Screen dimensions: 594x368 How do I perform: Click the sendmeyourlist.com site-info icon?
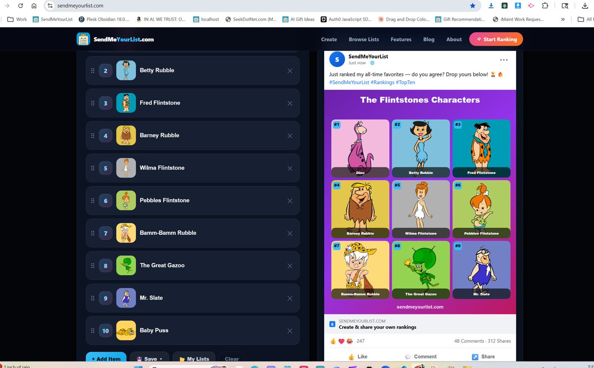[x=50, y=6]
